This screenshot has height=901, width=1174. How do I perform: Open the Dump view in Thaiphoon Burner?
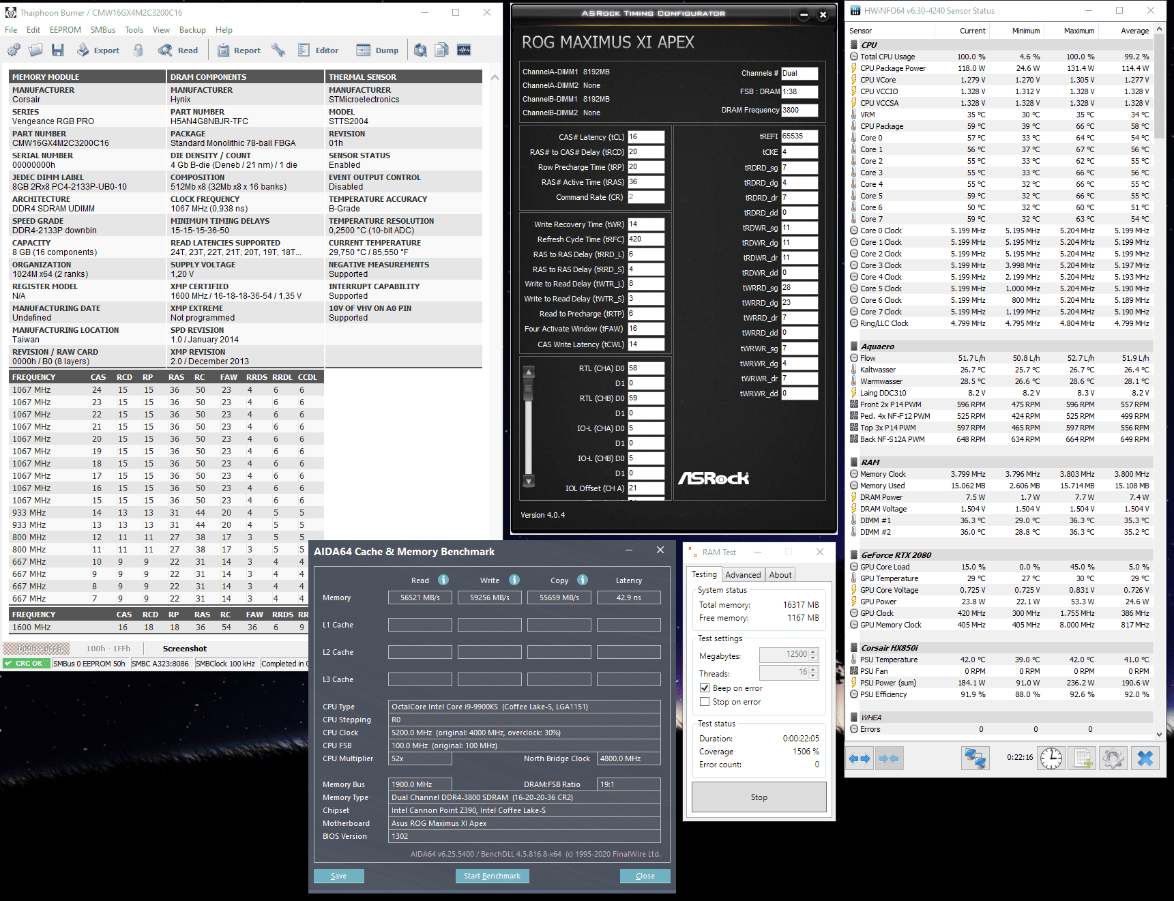point(378,50)
